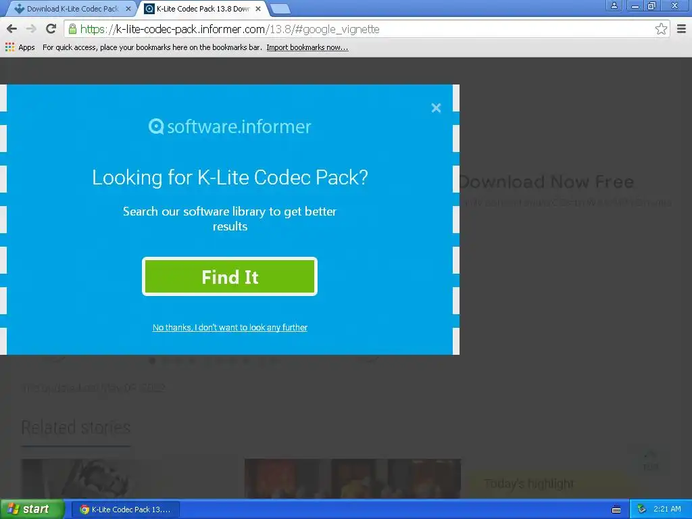Screen dimensions: 692x519
Task: Open the Windows Start menu
Action: [x=32, y=509]
